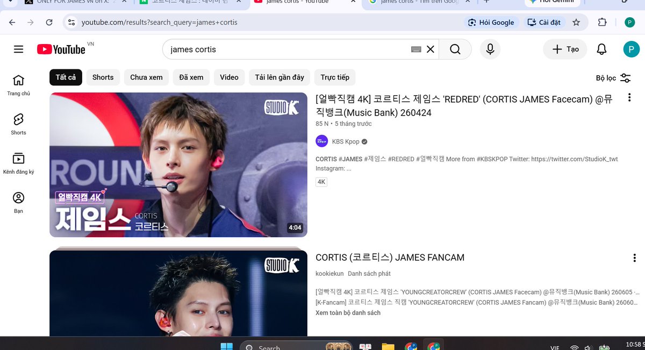Open the 'REDRED' CORTIS JAMES Facecam title link

pos(464,105)
